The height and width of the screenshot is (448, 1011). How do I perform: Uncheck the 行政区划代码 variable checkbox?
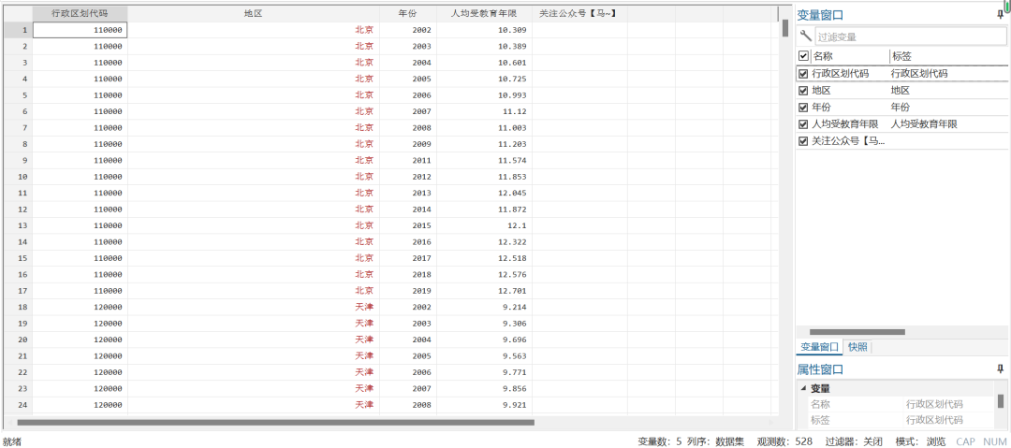803,74
